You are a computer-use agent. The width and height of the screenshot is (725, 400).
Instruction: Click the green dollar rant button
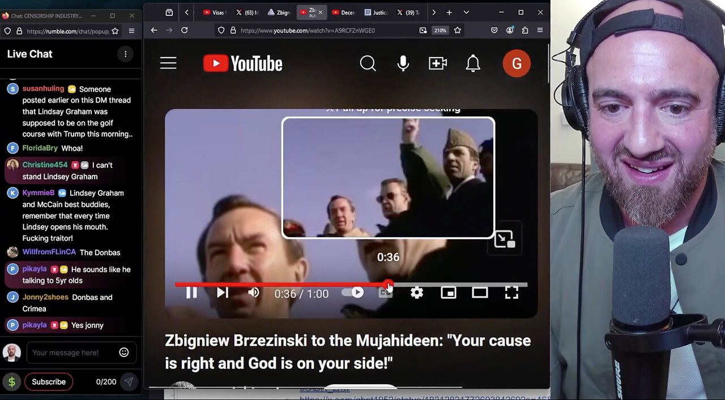[x=11, y=382]
